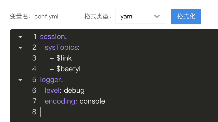Click the dropdown chevron icon

point(157,16)
